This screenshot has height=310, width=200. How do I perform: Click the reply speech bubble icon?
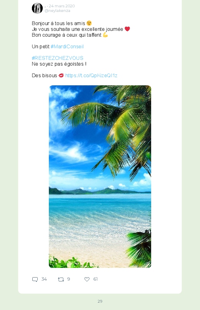point(35,280)
